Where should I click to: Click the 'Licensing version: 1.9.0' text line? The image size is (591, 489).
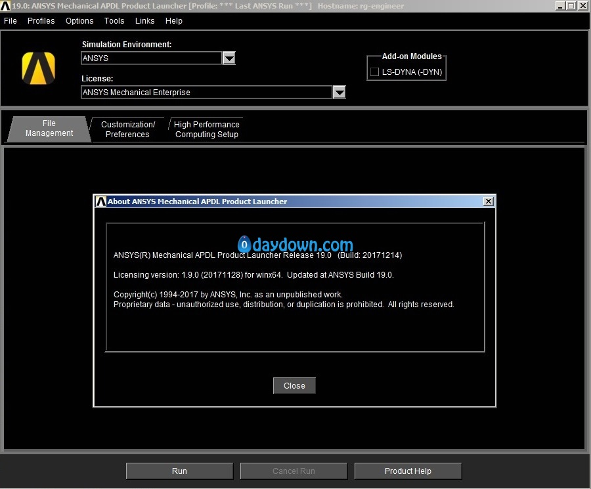(253, 275)
